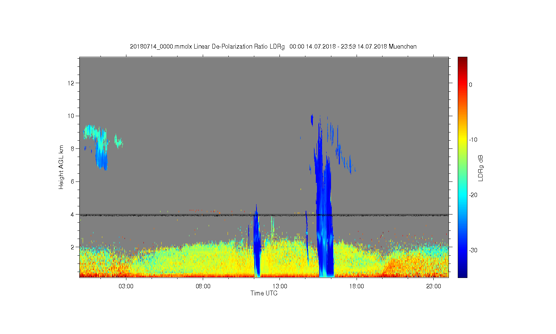
Task: Click the colorbar tick label 0
Action: pyautogui.click(x=471, y=85)
